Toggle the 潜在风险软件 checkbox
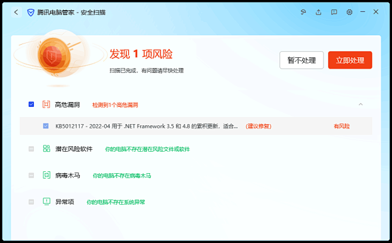Screen dimensions: 392x243 click(x=31, y=149)
